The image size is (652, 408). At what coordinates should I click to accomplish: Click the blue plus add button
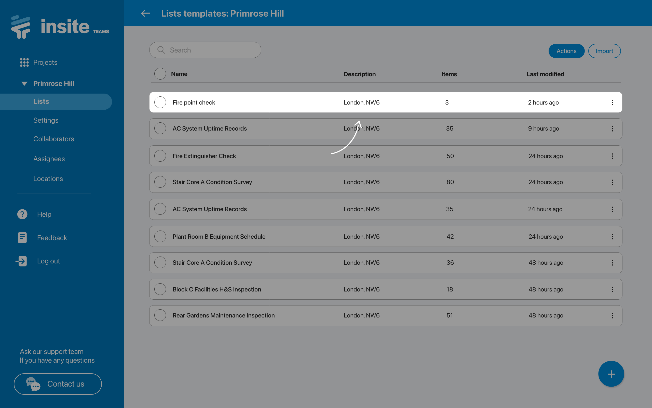click(611, 374)
